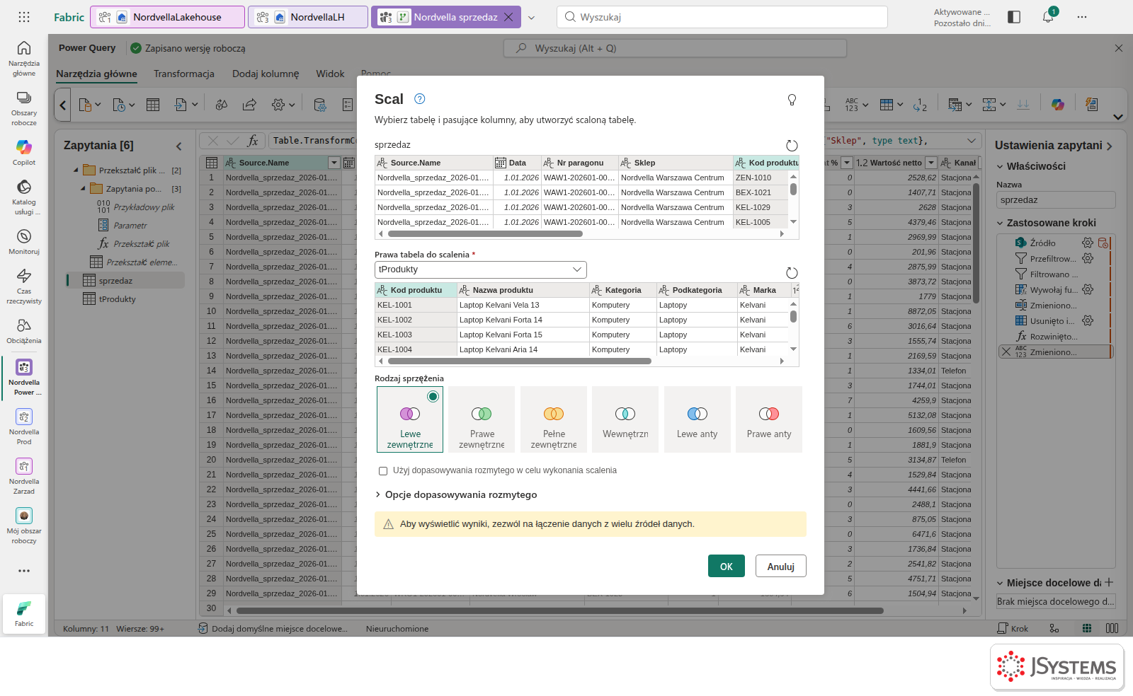Select Lewe zewnętrzne join type
This screenshot has width=1133, height=696.
point(410,419)
